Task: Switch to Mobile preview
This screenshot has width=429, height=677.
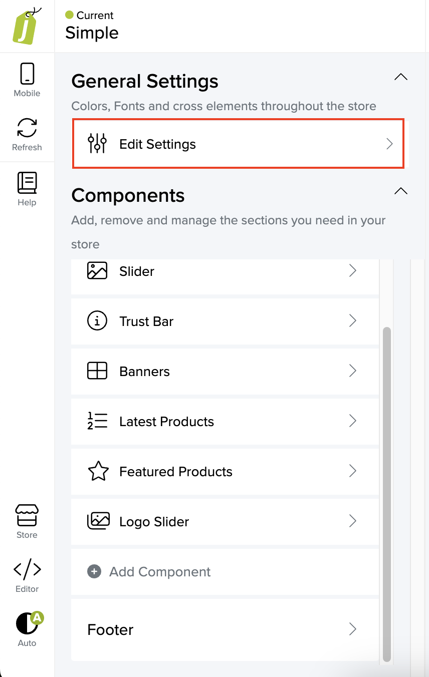Action: [x=27, y=79]
